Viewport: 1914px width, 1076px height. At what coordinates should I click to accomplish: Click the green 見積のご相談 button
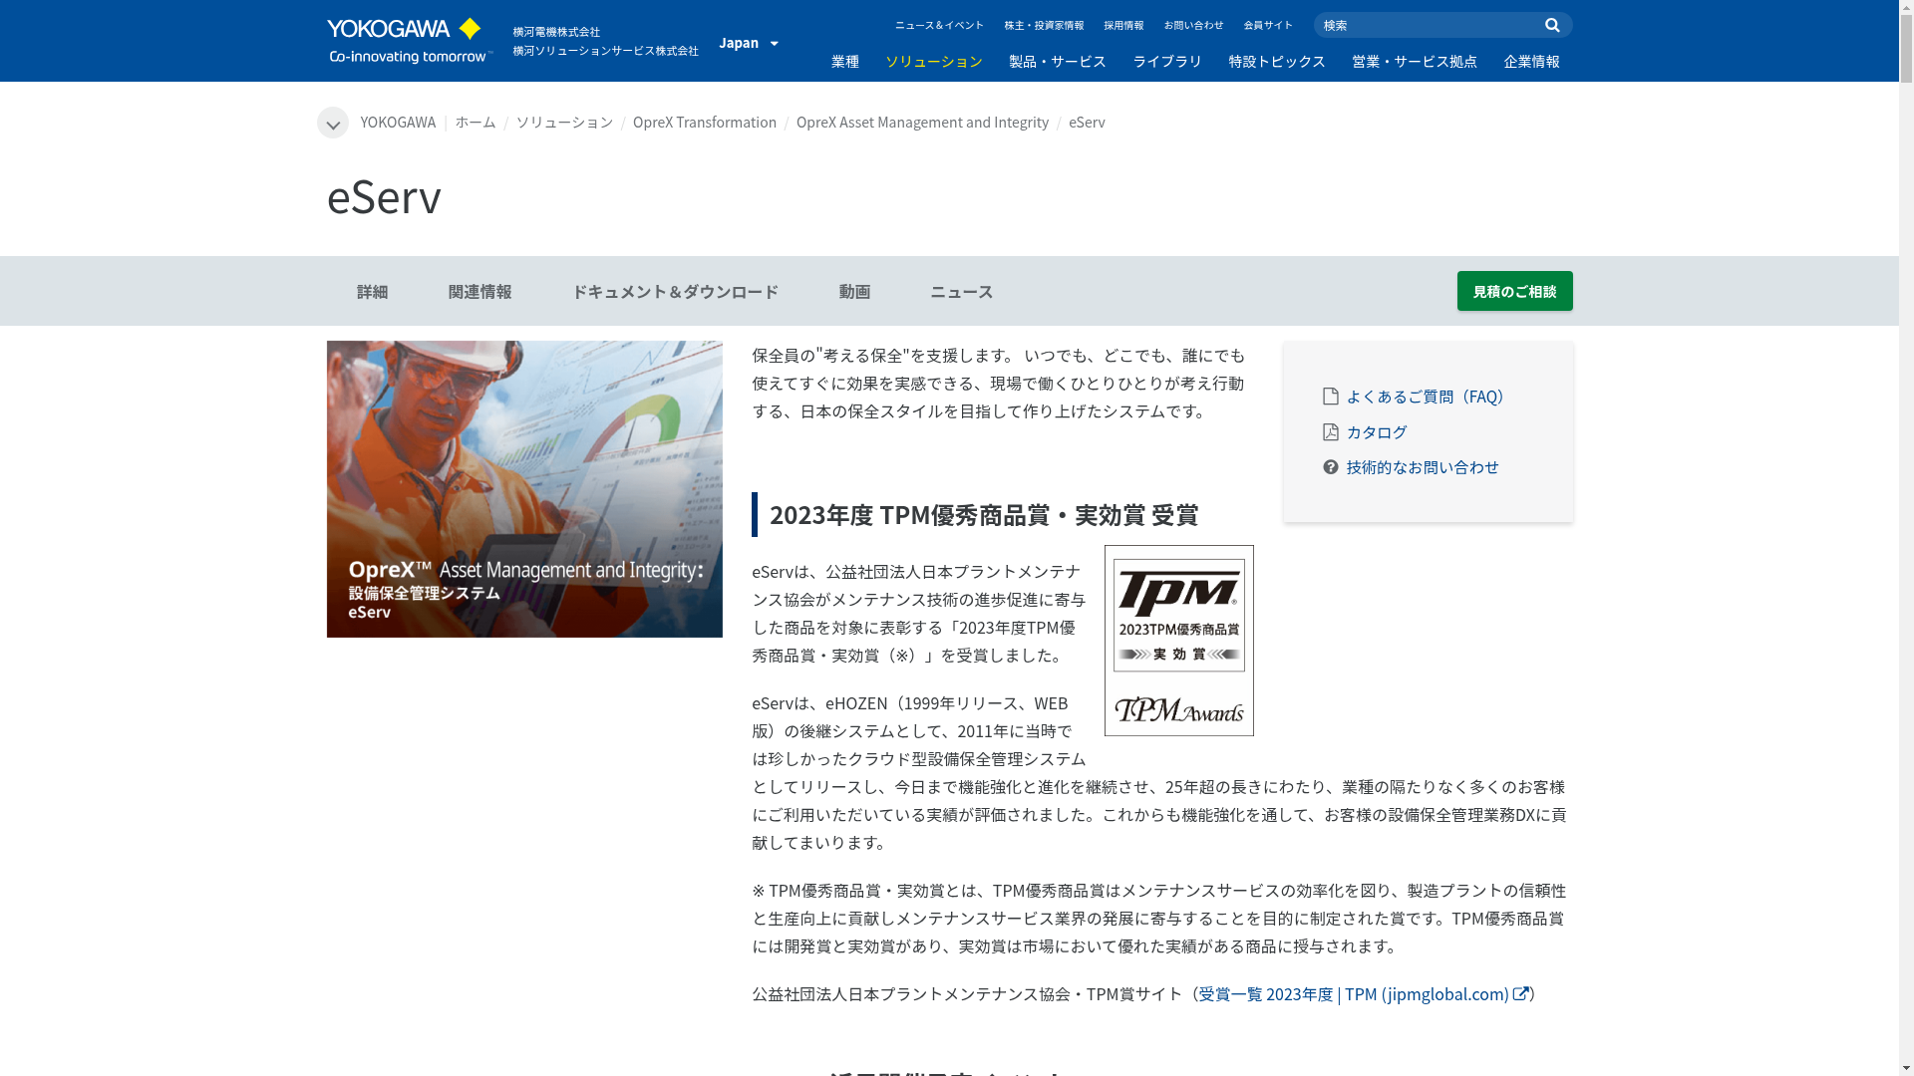(1514, 291)
